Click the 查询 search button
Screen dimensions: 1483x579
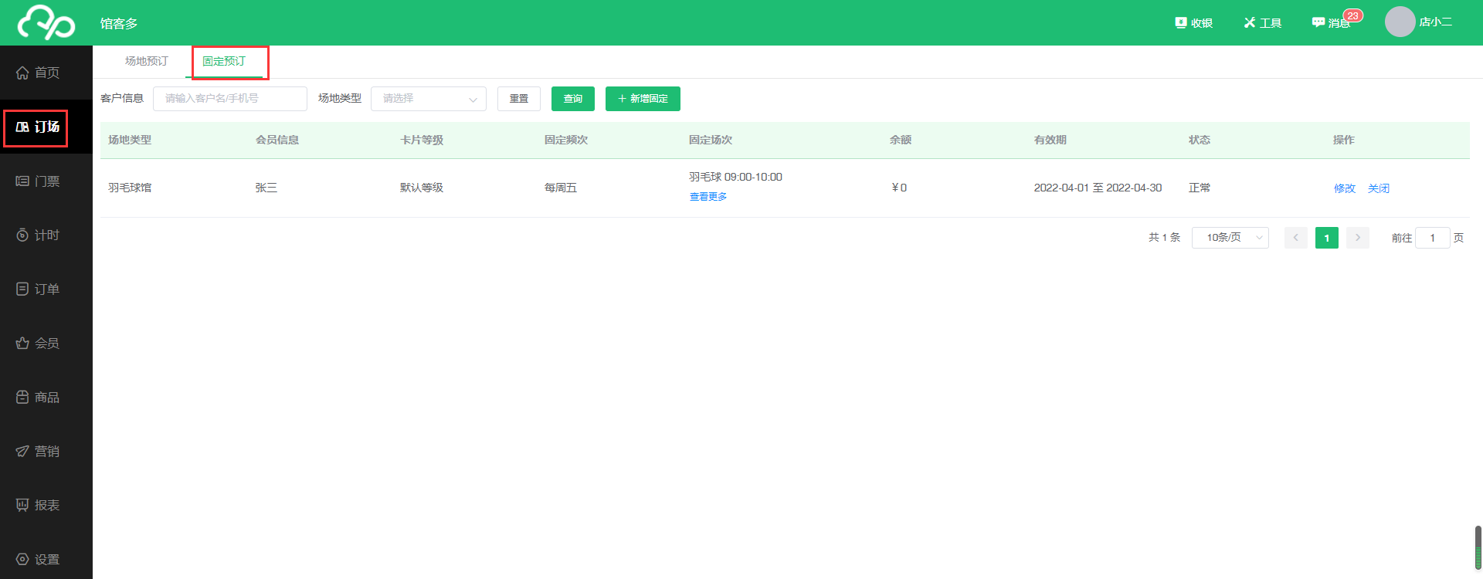coord(573,99)
